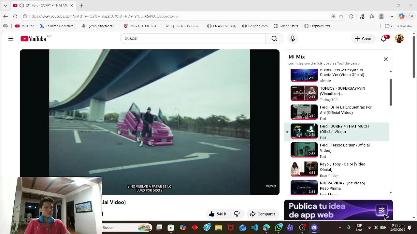
Task: Open the Dropbox Offer bookmark
Action: point(317,26)
